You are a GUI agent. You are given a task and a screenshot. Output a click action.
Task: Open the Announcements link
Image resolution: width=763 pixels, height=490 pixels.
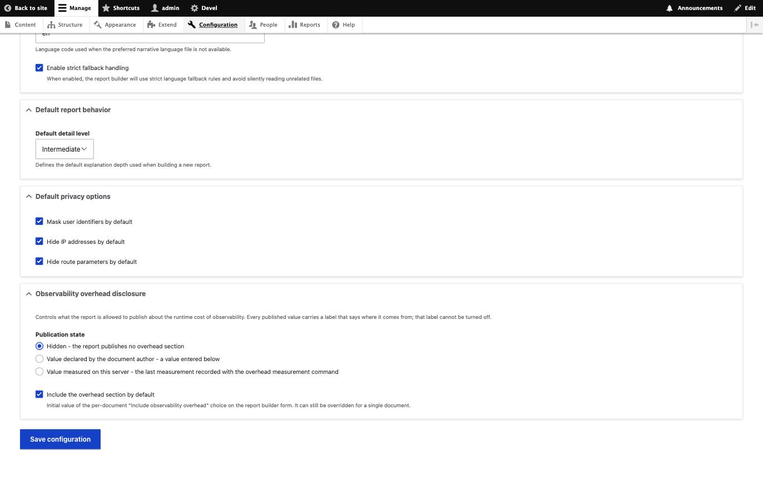tap(695, 8)
